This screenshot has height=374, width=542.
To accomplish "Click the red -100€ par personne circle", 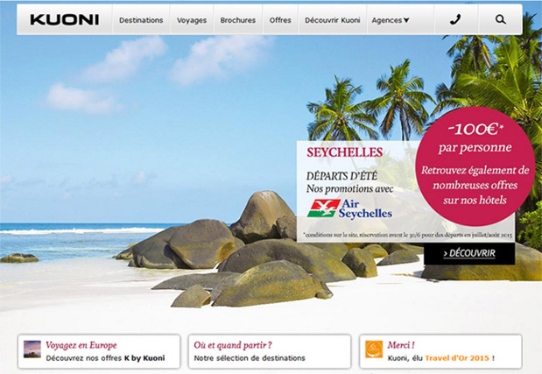I will coord(475,166).
